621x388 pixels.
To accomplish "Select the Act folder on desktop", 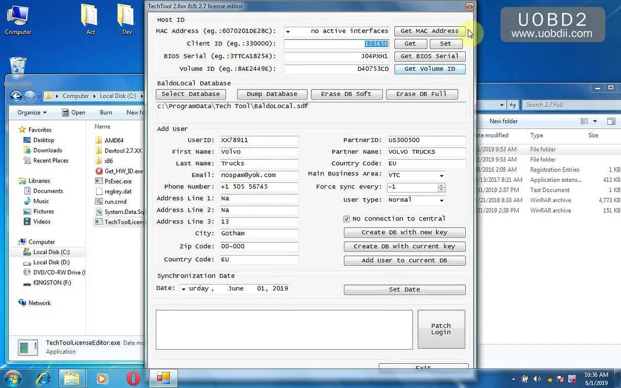I will 90,20.
